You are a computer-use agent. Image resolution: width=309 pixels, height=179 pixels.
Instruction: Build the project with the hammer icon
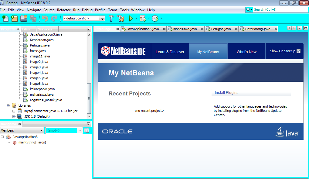click(111, 19)
